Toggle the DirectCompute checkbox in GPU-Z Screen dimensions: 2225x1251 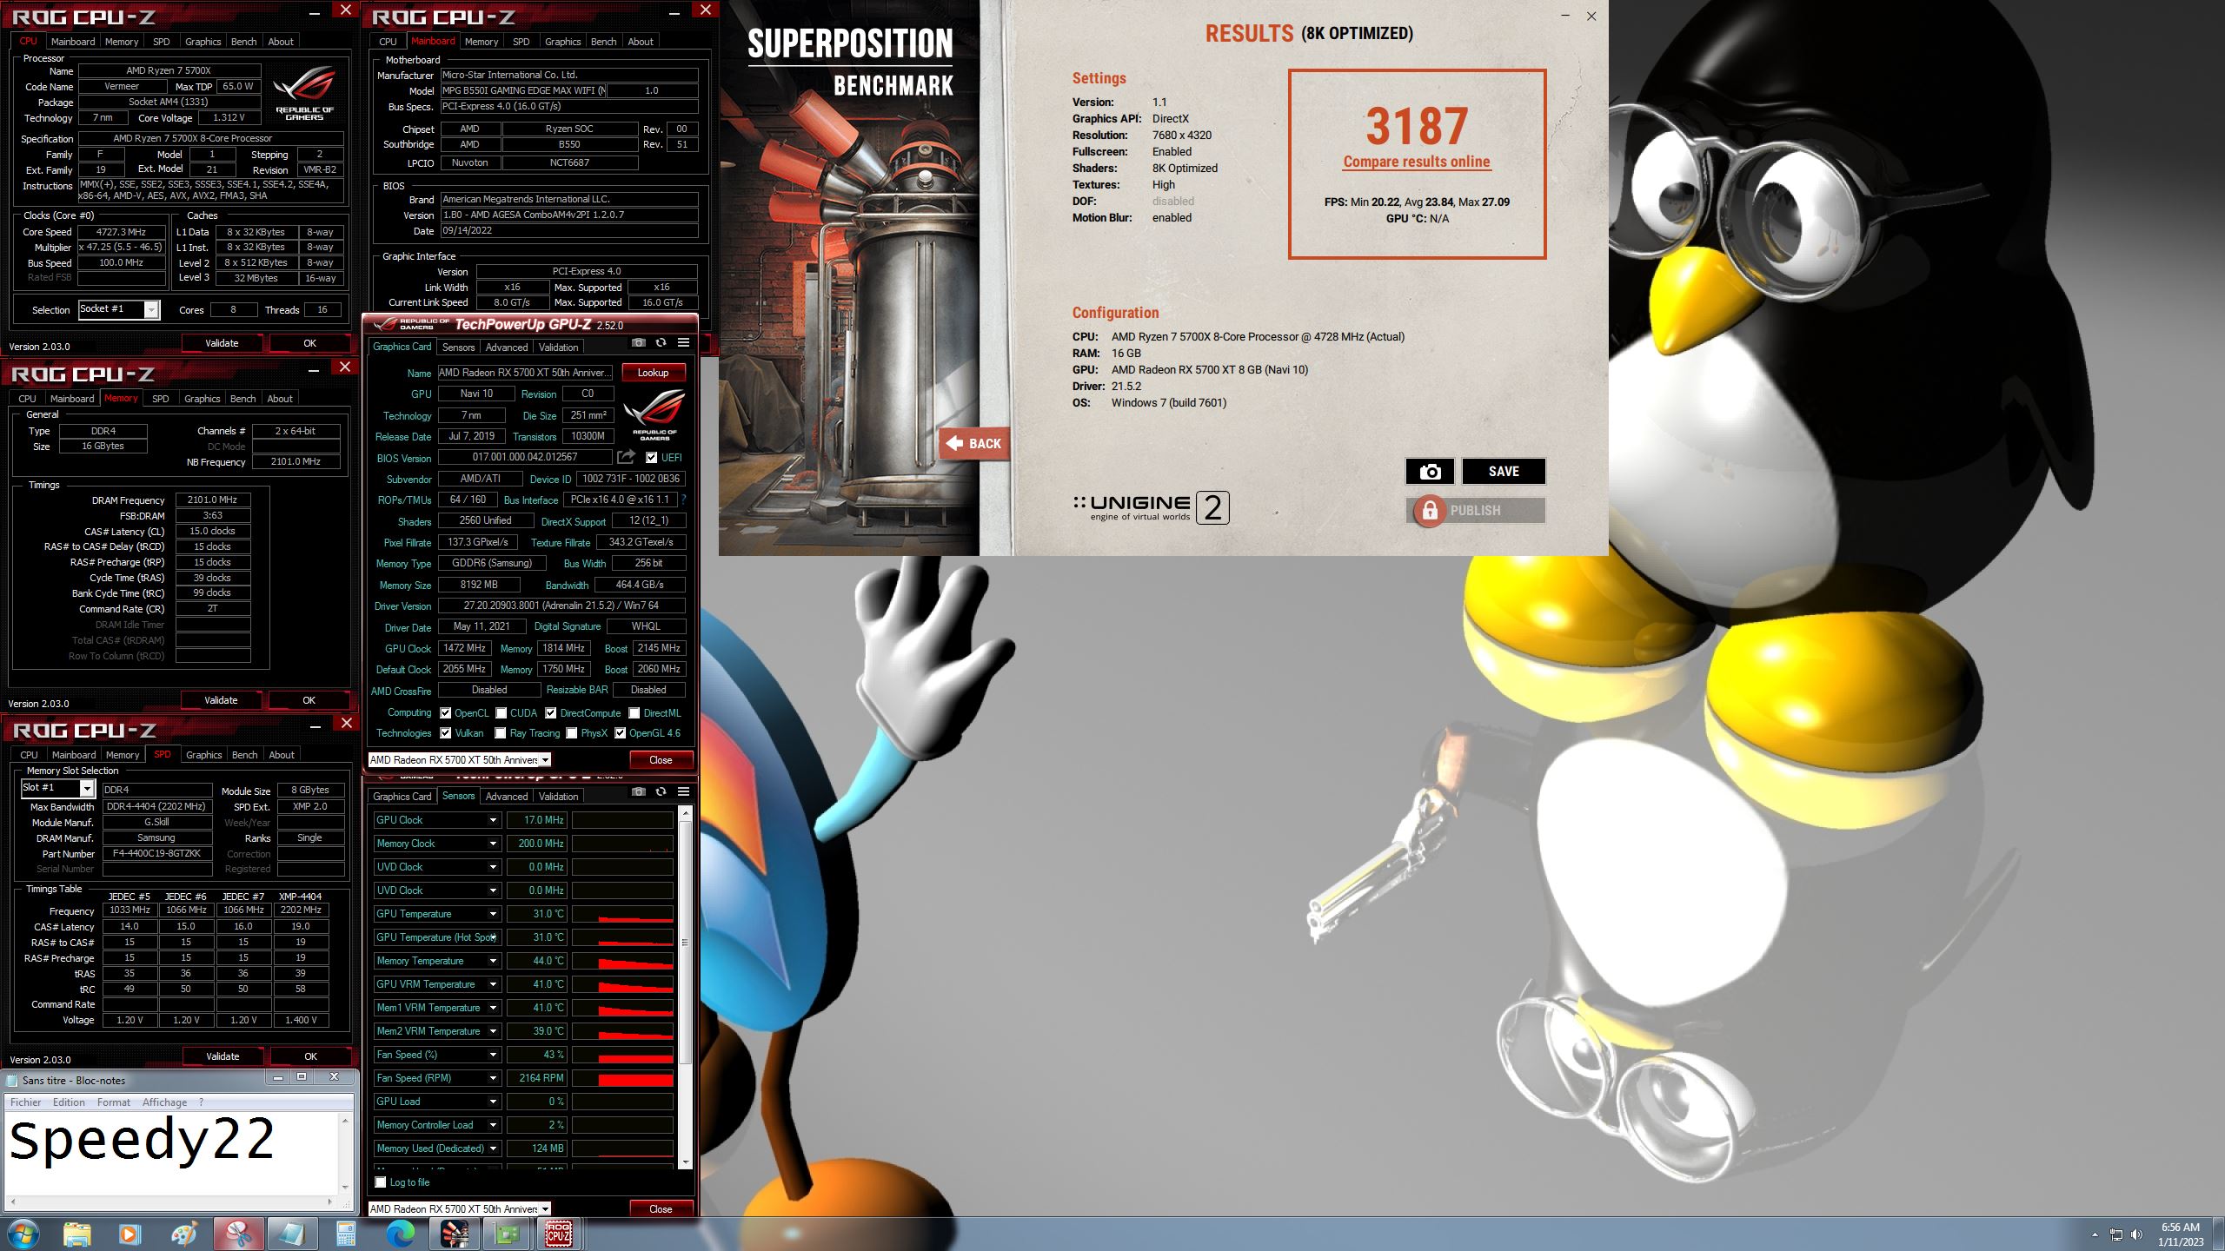(x=551, y=713)
